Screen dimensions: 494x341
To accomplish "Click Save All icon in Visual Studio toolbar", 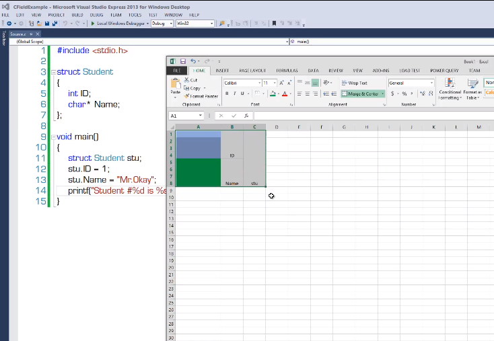I will click(x=55, y=24).
